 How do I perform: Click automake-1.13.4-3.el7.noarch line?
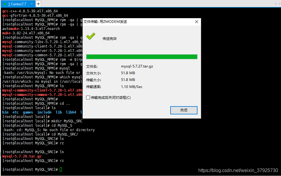point(31,29)
